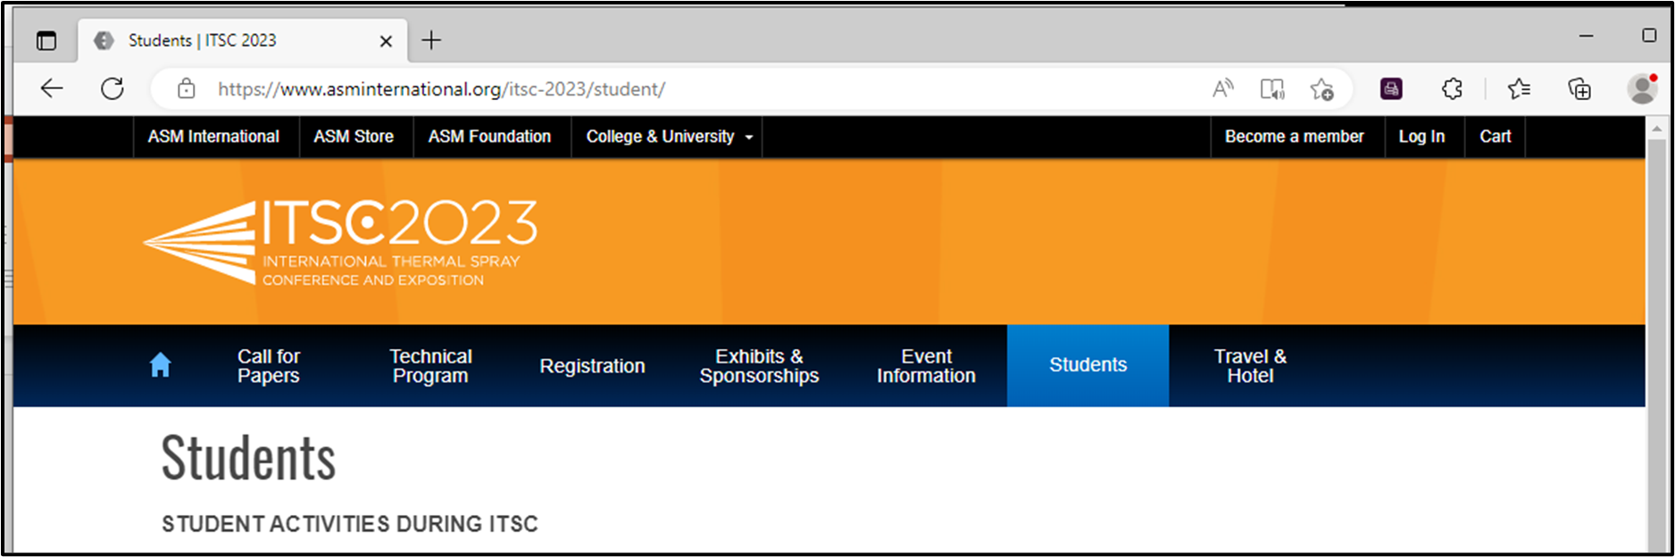1675x557 pixels.
Task: Select the Students navigation tab
Action: click(1087, 365)
